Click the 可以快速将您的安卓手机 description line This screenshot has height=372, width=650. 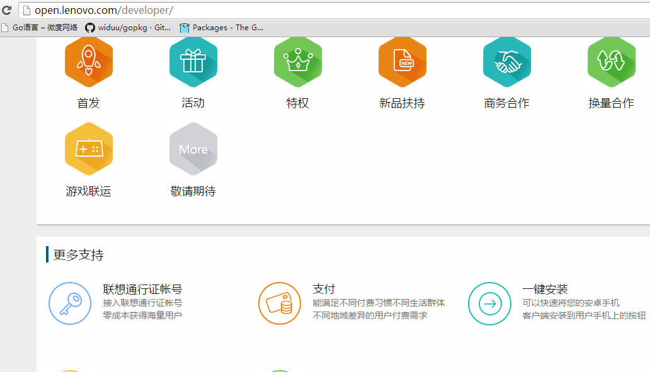coord(571,303)
